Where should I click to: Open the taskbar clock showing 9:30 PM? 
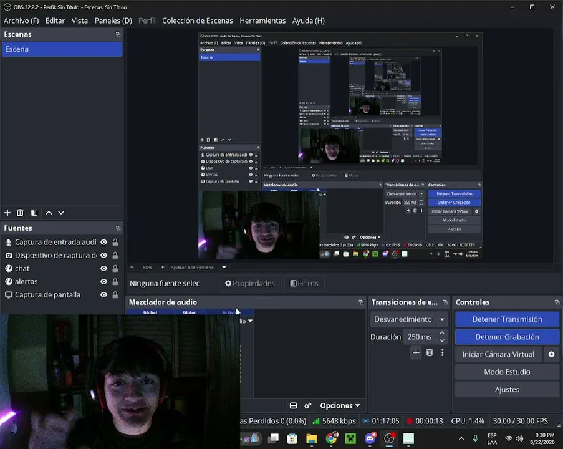543,438
